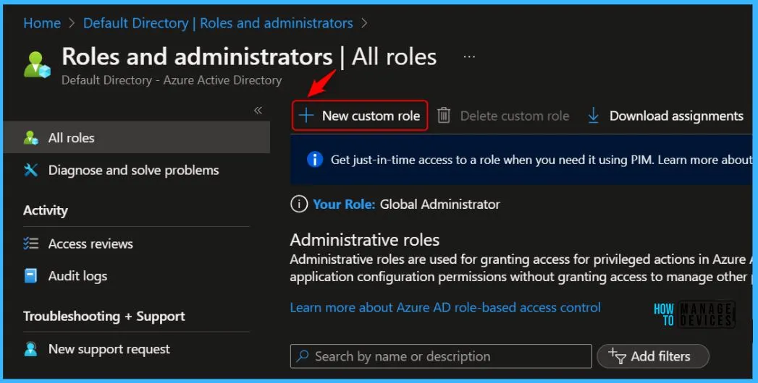758x383 pixels.
Task: Click the plus icon for new custom role
Action: point(306,116)
